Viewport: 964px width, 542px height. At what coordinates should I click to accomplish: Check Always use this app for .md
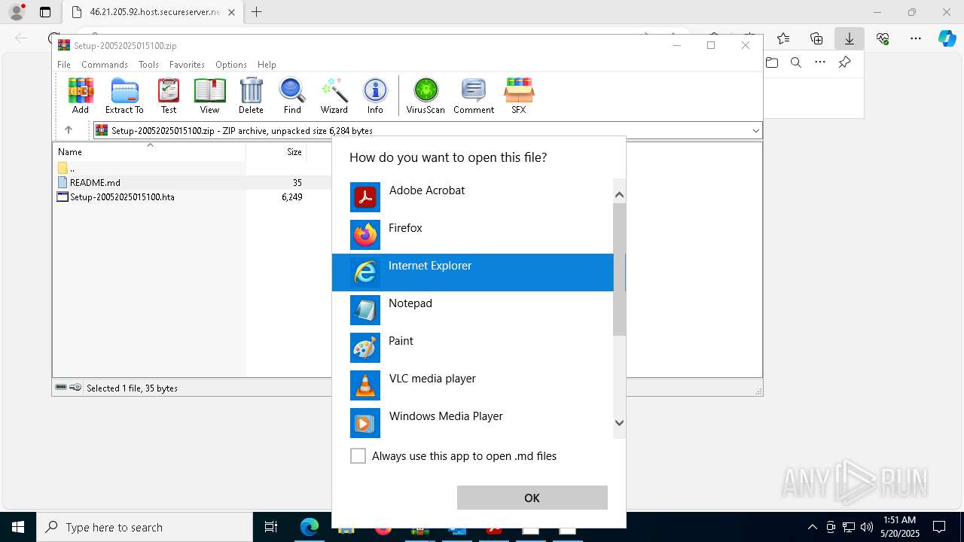click(358, 456)
